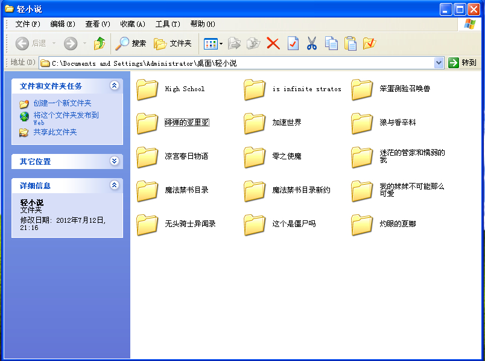
Task: Click the Windows flag logo
Action: (469, 24)
